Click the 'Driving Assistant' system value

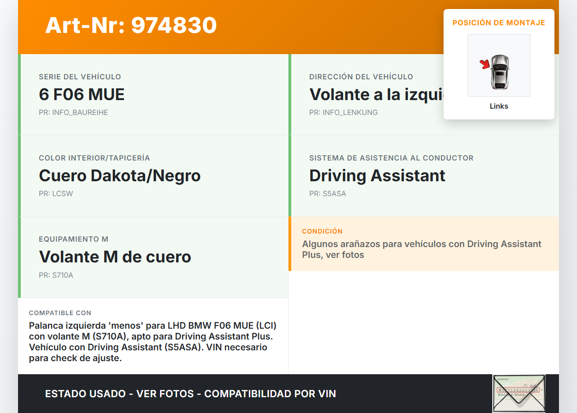377,176
